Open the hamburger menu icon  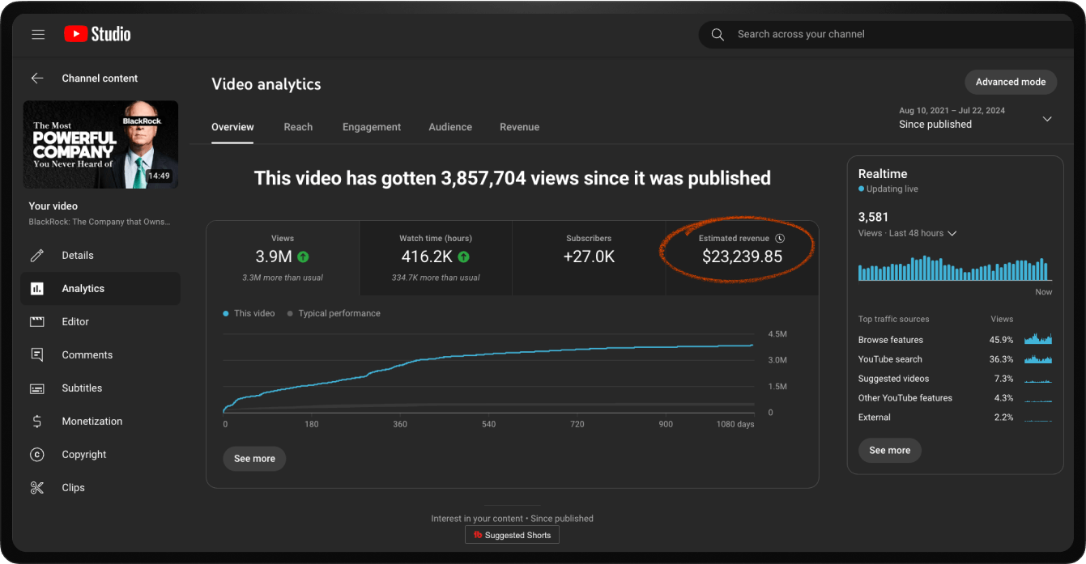point(38,34)
